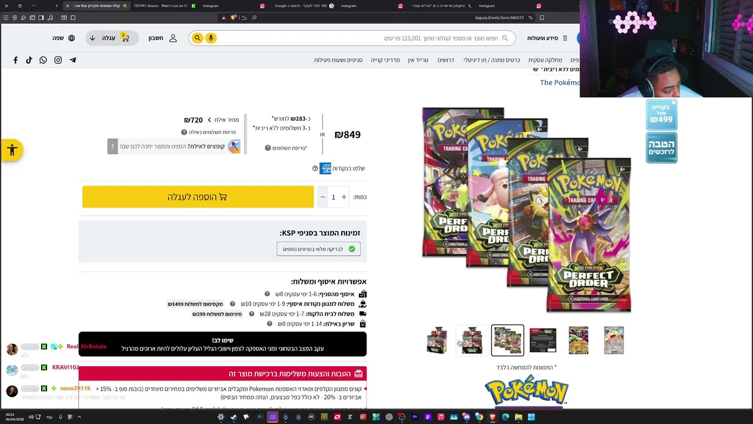Click the הטבה לרוכשים promo badge

click(661, 147)
